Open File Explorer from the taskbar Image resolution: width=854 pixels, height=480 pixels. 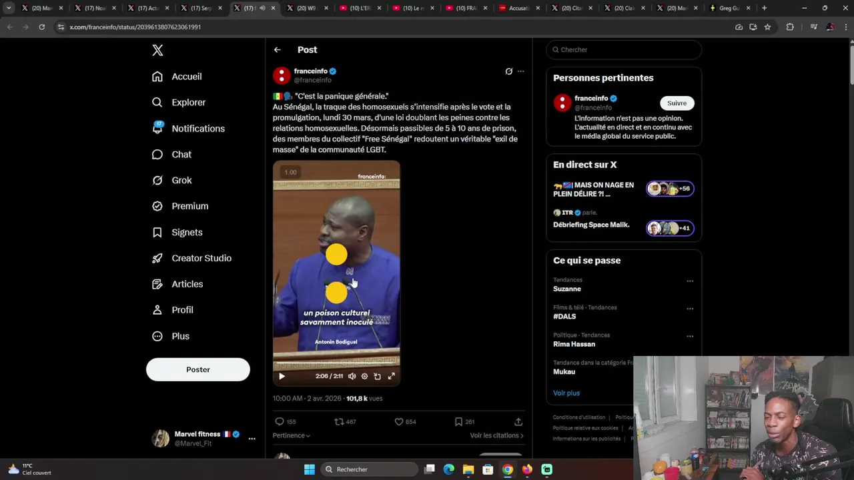[x=468, y=469]
